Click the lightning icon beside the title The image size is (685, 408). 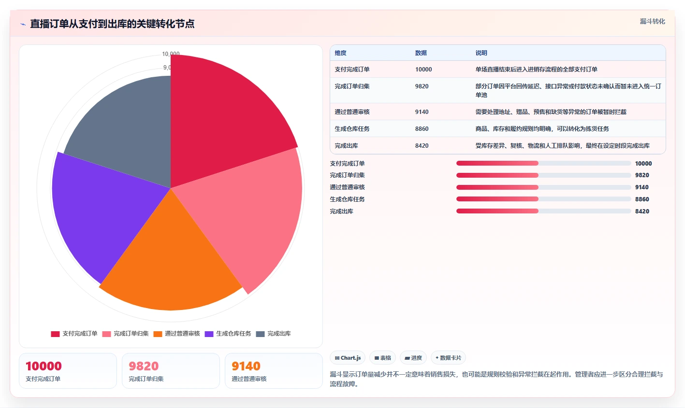[x=23, y=24]
